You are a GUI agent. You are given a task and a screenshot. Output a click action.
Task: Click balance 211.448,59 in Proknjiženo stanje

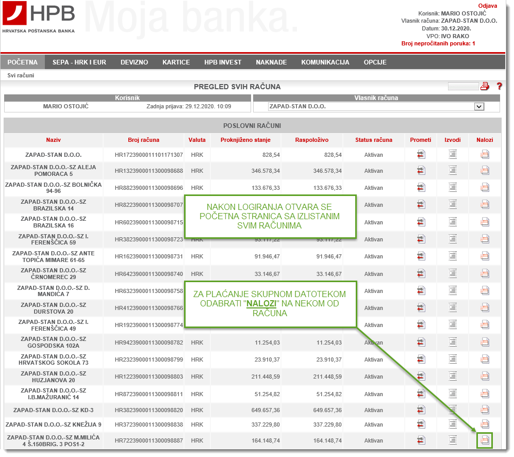(266, 377)
